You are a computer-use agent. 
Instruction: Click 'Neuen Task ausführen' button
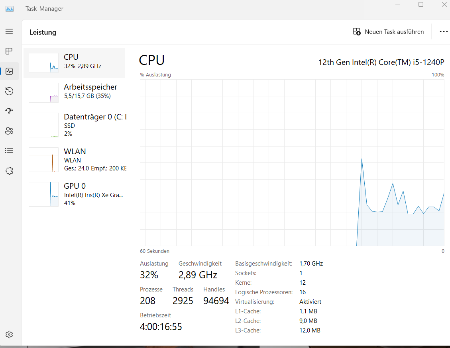[389, 32]
